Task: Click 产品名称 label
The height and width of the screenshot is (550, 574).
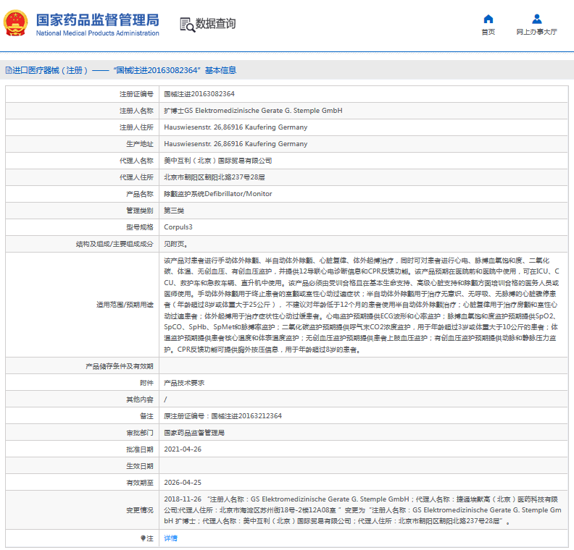Action: 140,194
